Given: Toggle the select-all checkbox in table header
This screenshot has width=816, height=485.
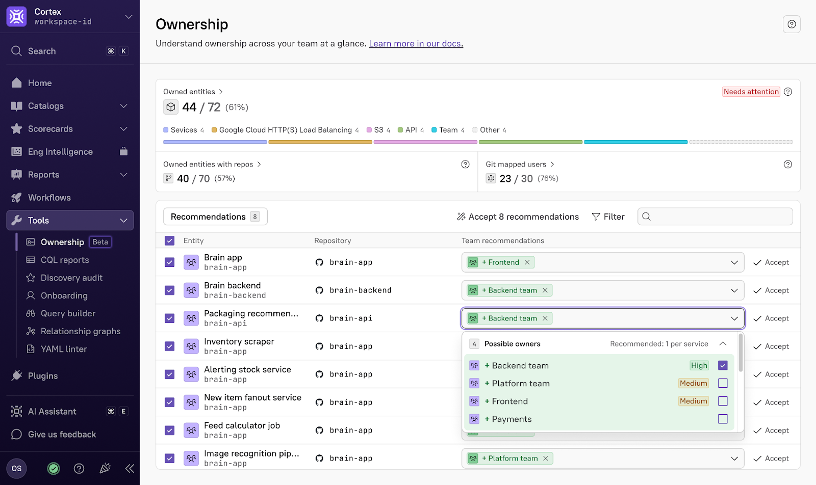Looking at the screenshot, I should click(x=170, y=241).
